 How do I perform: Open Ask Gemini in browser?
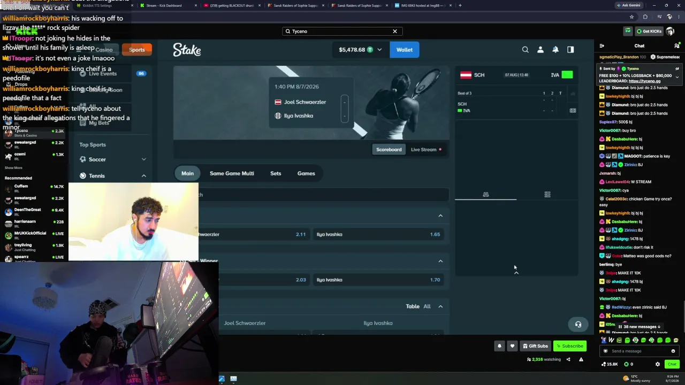click(x=628, y=5)
